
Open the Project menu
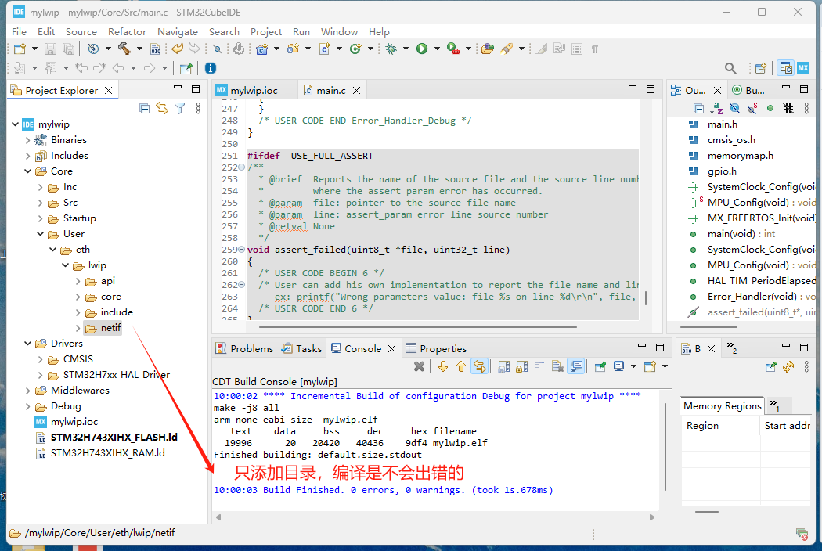(266, 31)
